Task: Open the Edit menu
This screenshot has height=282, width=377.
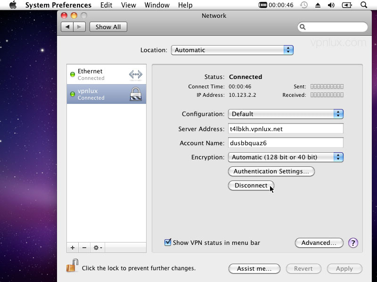Action: pyautogui.click(x=107, y=5)
